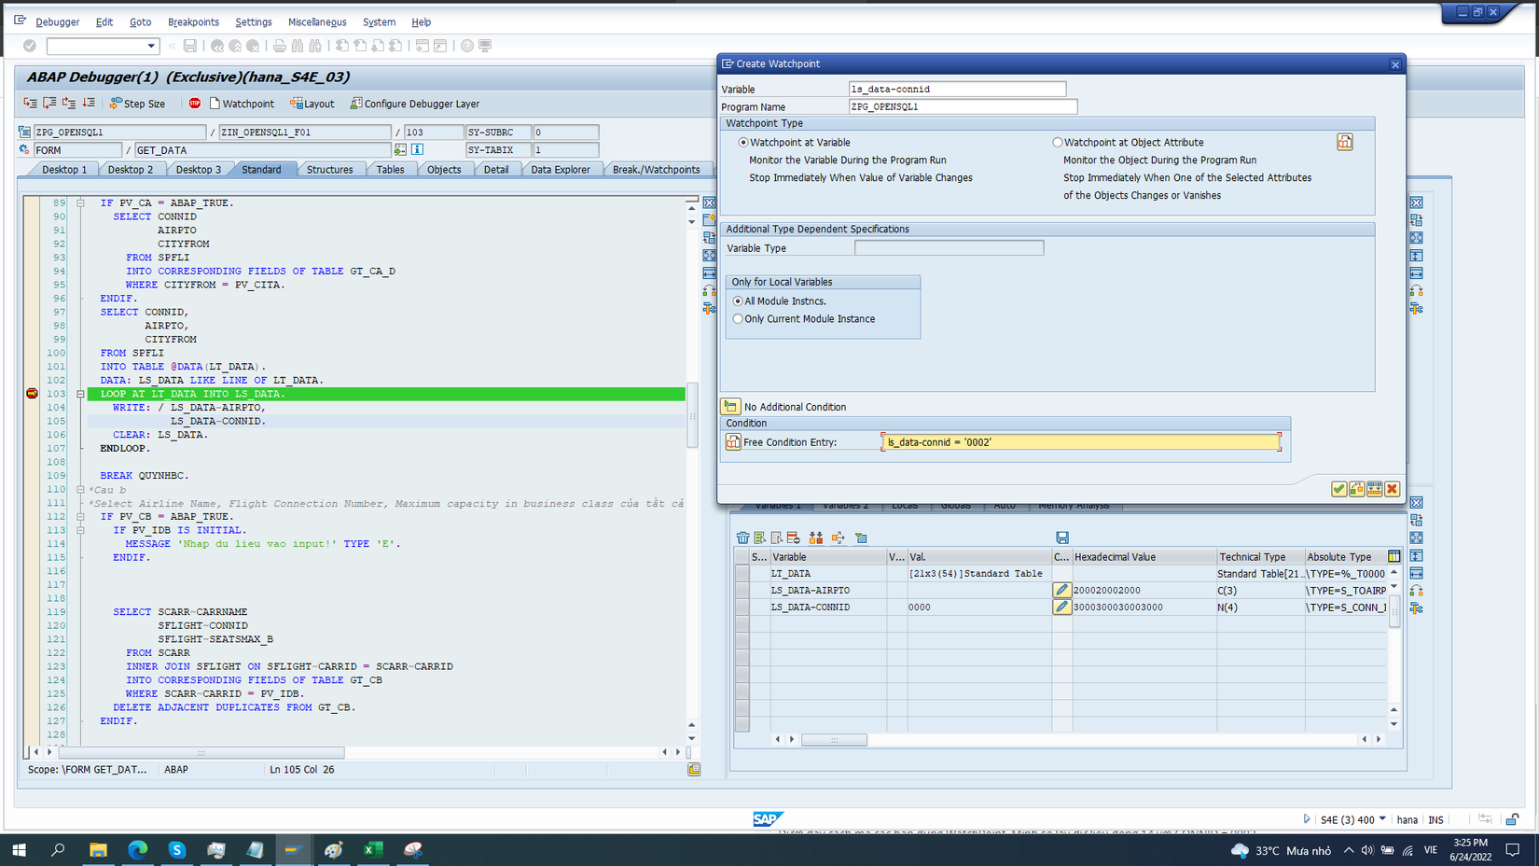1539x866 pixels.
Task: Cancel the Create Watchpoint dialog via red X
Action: point(1392,489)
